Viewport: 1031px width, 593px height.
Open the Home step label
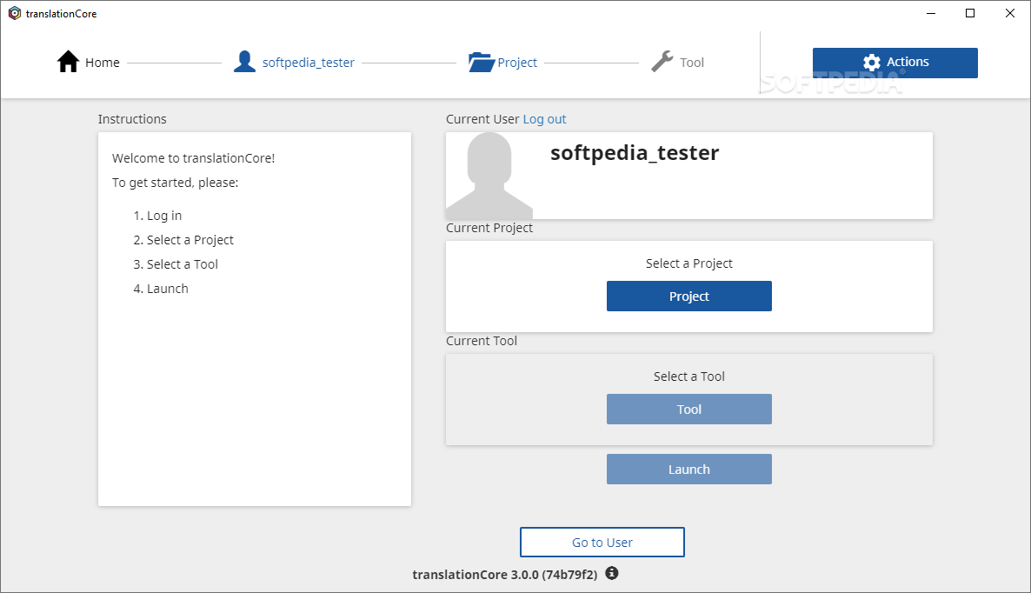point(103,63)
